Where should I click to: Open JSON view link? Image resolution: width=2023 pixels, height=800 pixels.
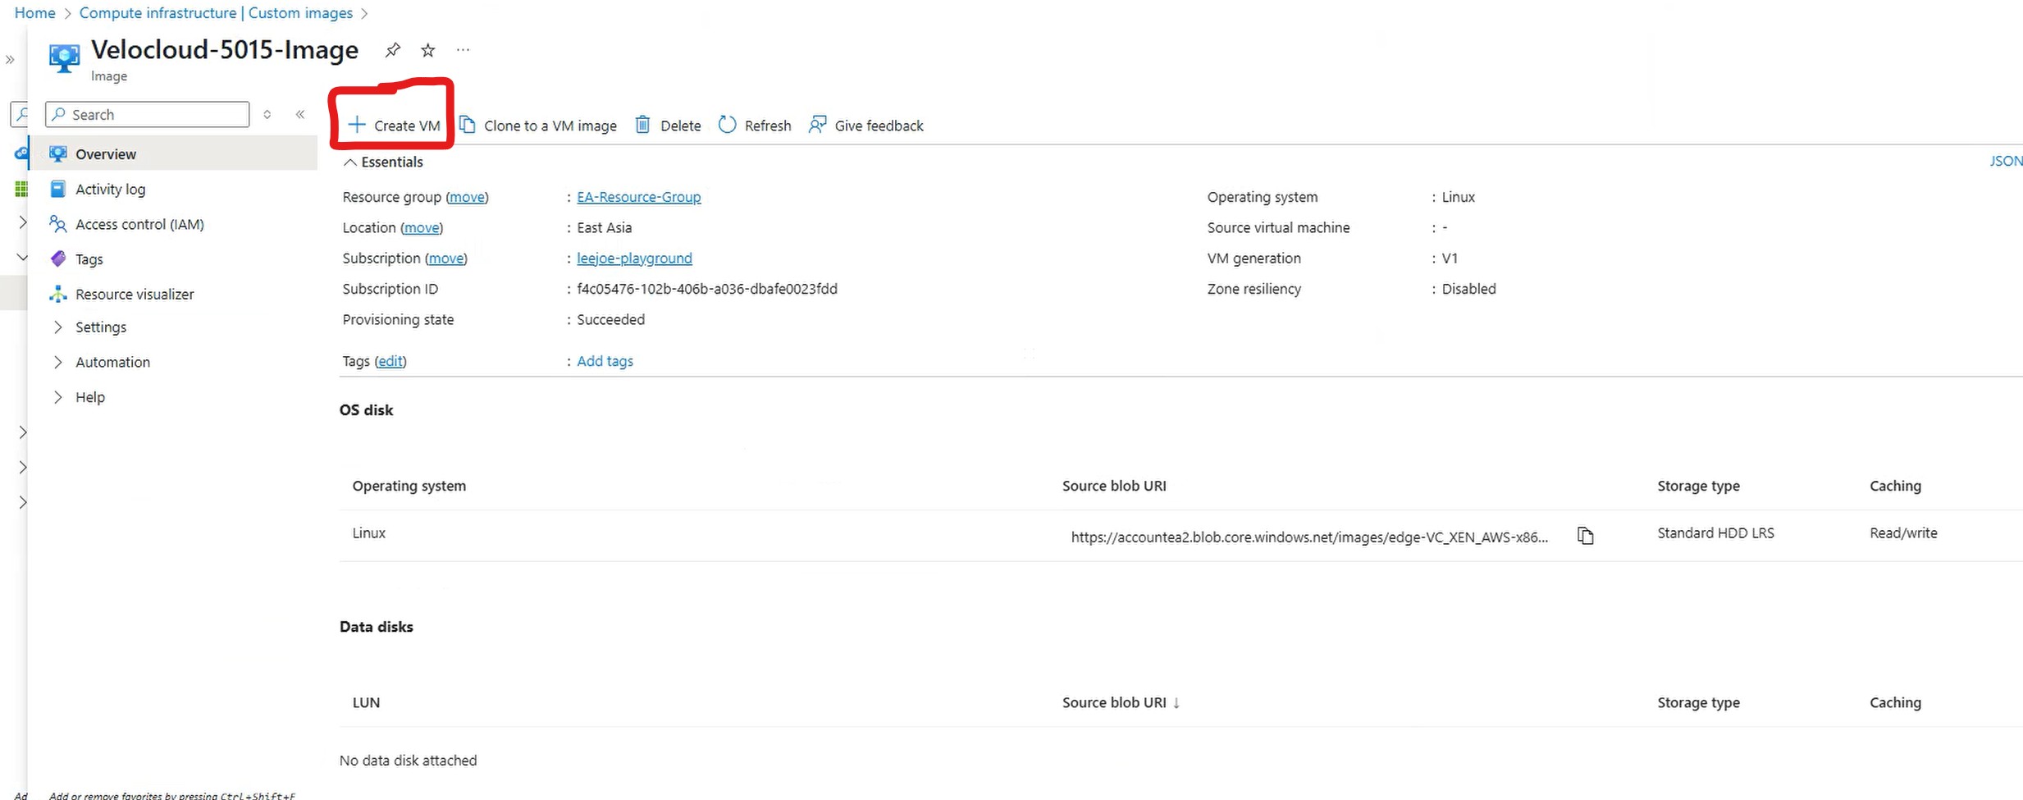point(2006,161)
